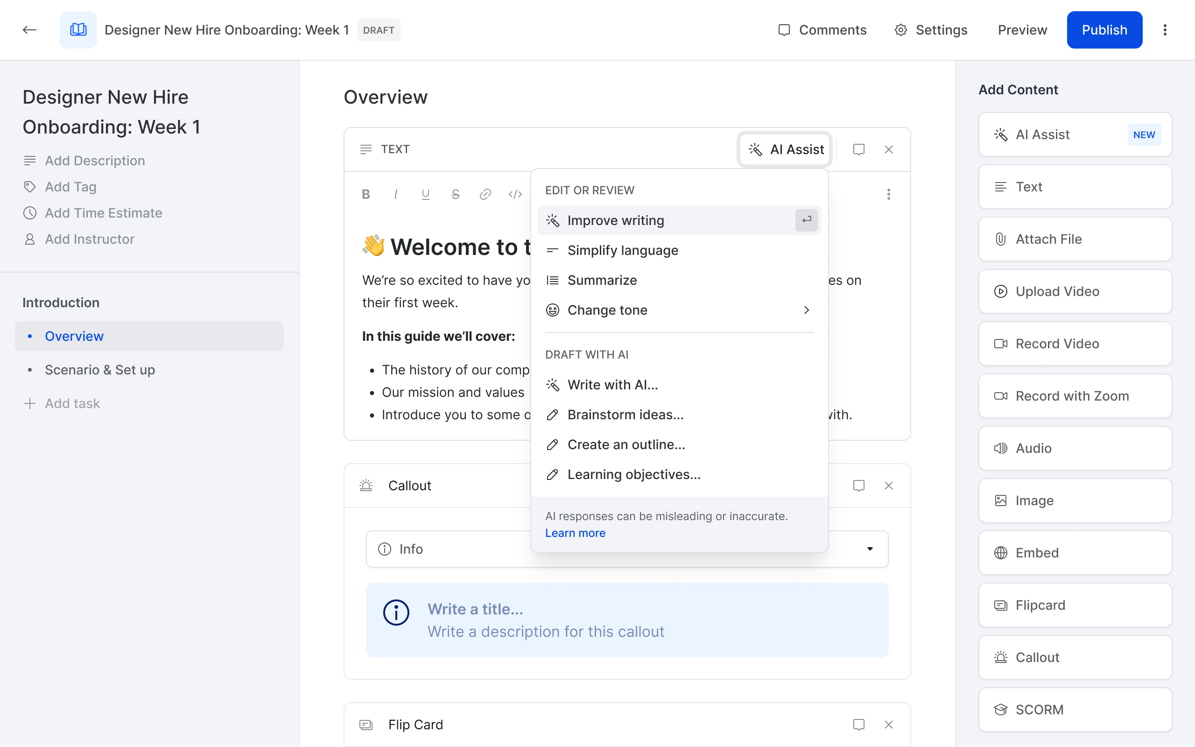Image resolution: width=1195 pixels, height=747 pixels.
Task: Open the Learn more link
Action: pos(575,533)
